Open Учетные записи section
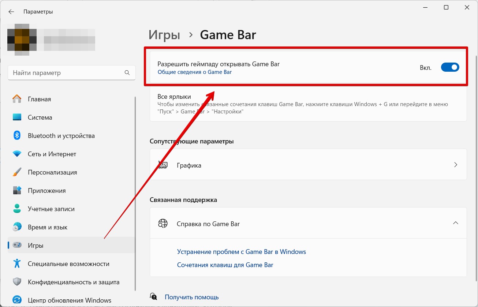Viewport: 478px width, 307px height. [x=71, y=209]
